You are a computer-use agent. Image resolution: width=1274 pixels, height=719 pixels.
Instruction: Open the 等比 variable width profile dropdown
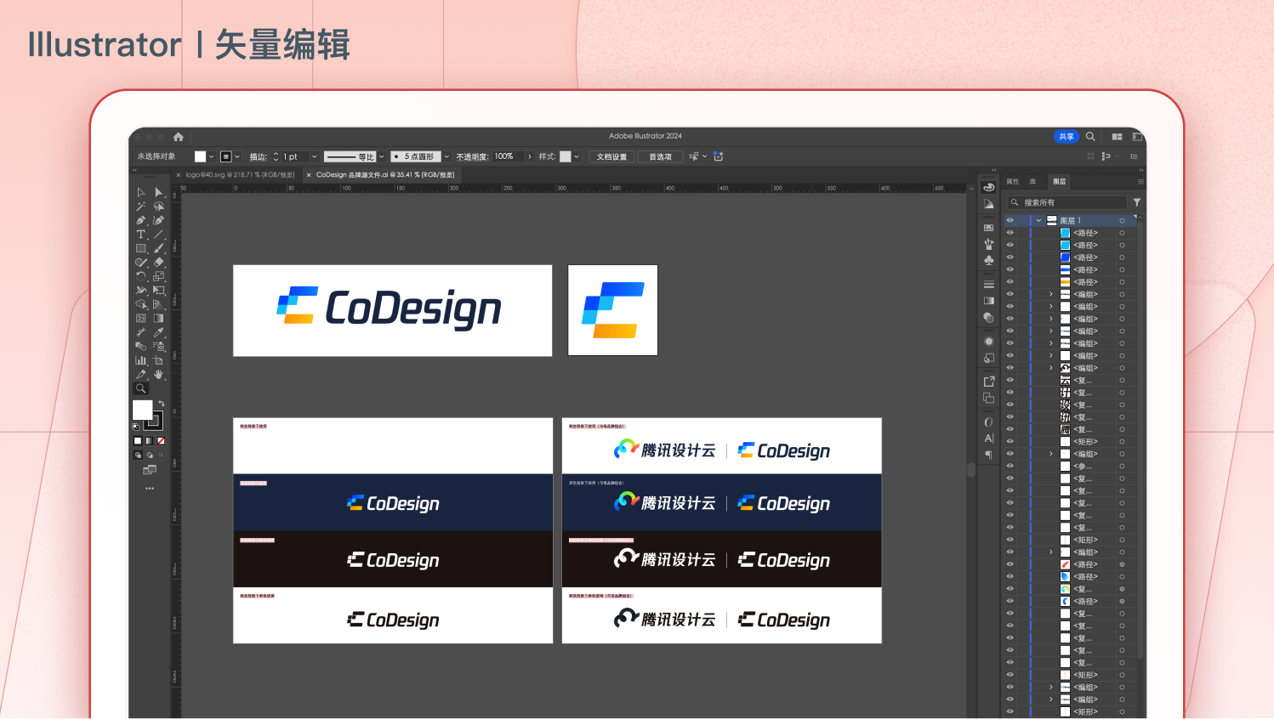[381, 156]
